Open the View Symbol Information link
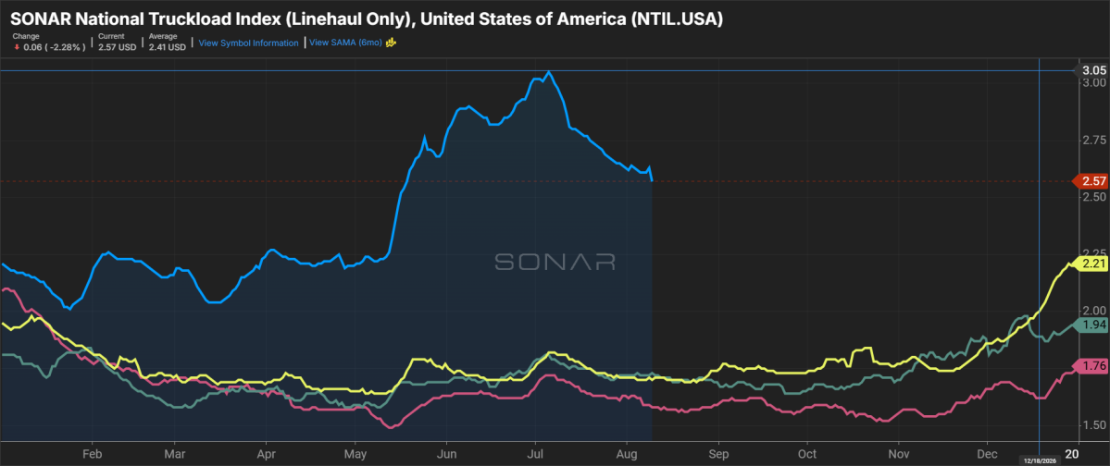Image resolution: width=1110 pixels, height=466 pixels. 248,43
